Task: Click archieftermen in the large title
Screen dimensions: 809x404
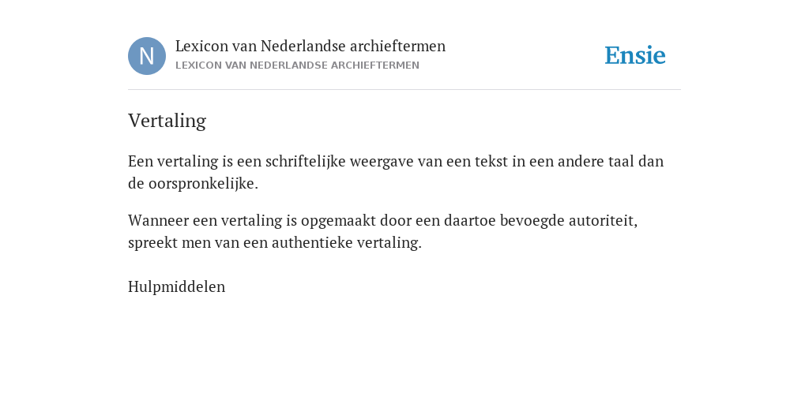Action: 398,46
